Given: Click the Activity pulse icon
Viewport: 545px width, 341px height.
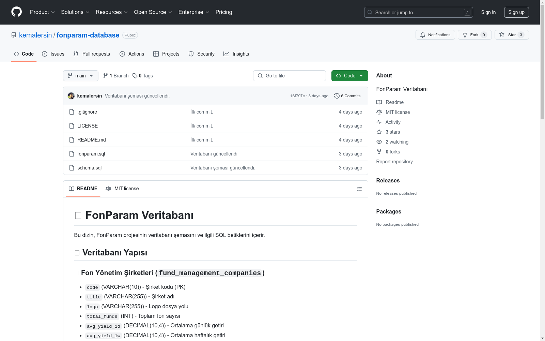Looking at the screenshot, I should [x=379, y=122].
